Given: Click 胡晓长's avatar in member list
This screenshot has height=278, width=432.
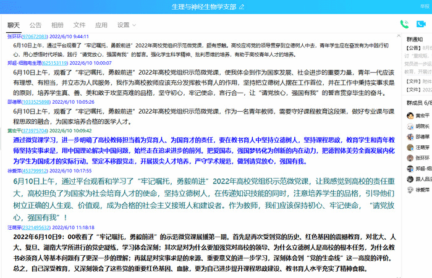Looking at the screenshot, I should (410, 126).
